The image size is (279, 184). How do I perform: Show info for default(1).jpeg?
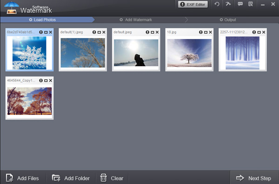click(94, 32)
